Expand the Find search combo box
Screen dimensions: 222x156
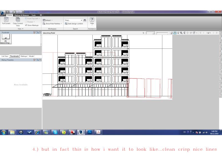click(x=82, y=20)
